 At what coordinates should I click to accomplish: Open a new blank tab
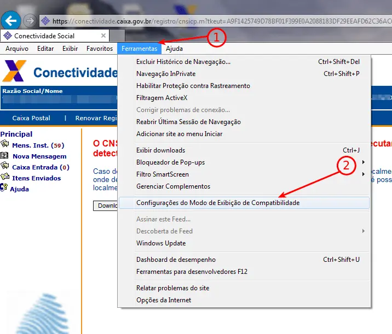pyautogui.click(x=117, y=35)
